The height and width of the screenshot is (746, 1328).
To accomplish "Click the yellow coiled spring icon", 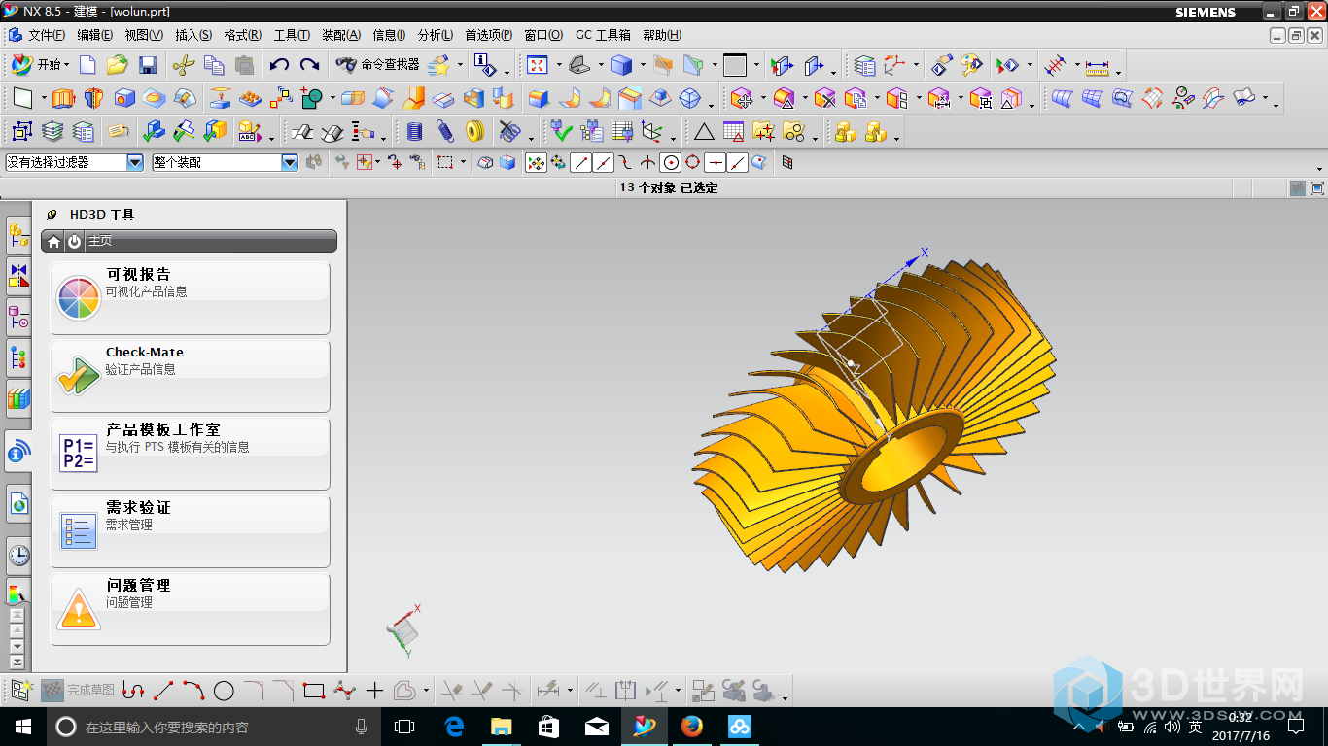I will pyautogui.click(x=475, y=131).
